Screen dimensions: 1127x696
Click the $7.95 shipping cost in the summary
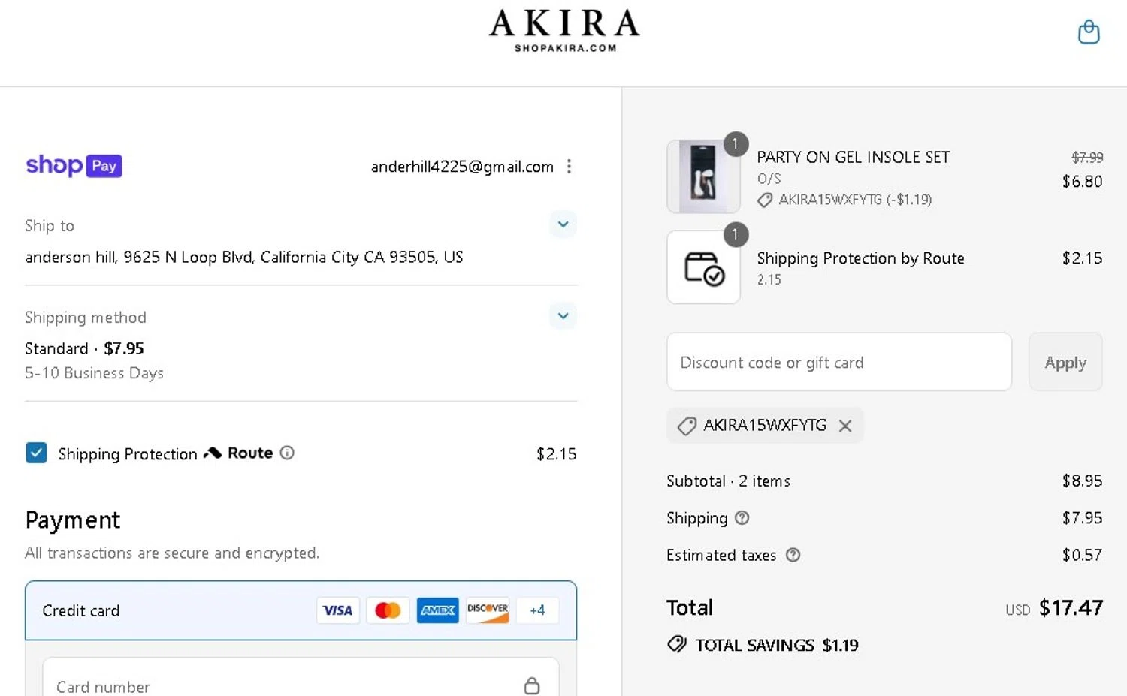pyautogui.click(x=1082, y=518)
